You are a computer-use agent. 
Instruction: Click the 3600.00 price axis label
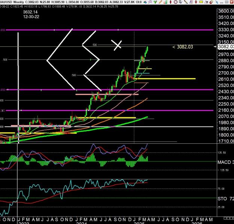coord(226,11)
